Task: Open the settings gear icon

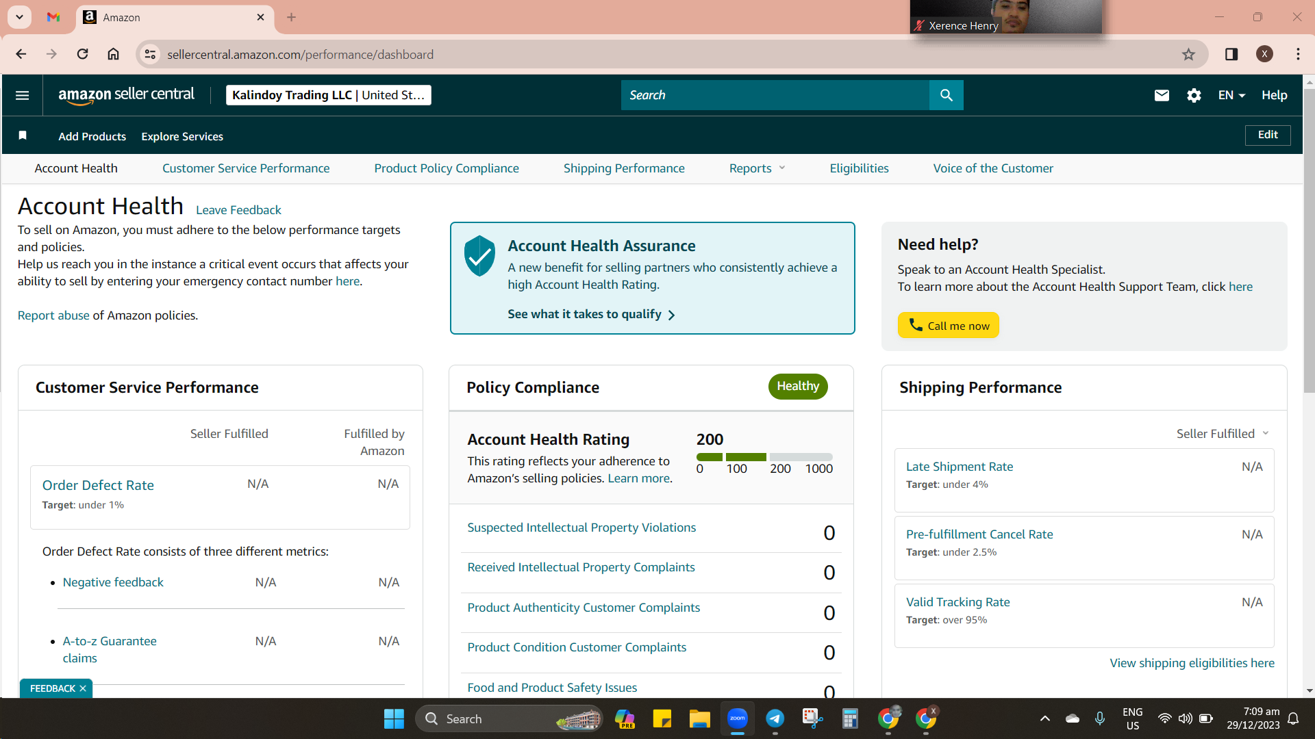Action: [1194, 95]
